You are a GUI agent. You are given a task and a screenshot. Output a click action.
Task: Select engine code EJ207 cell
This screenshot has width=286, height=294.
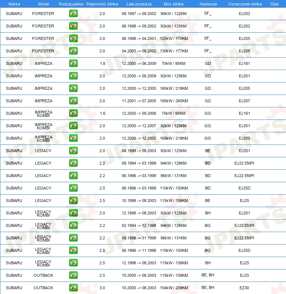tap(244, 101)
